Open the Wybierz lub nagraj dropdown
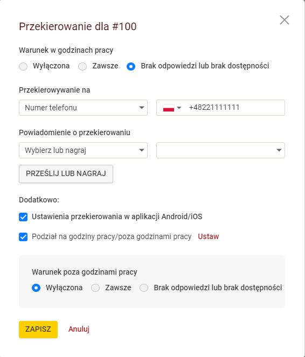The image size is (305, 357). (83, 150)
